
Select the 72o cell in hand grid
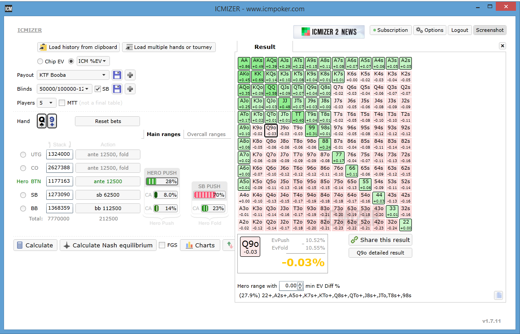point(338,225)
